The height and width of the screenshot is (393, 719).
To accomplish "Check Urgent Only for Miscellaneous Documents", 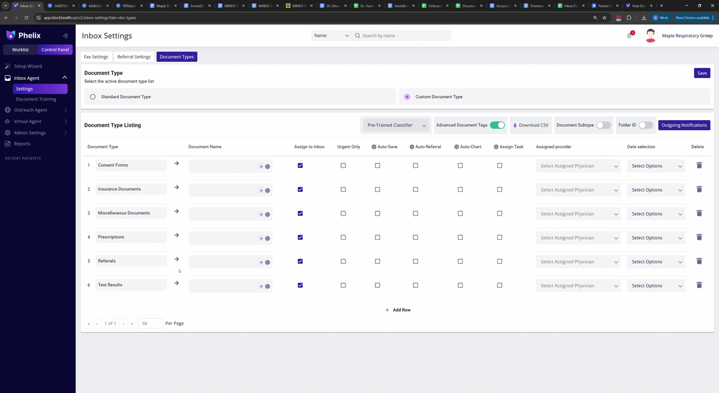I will pyautogui.click(x=343, y=213).
